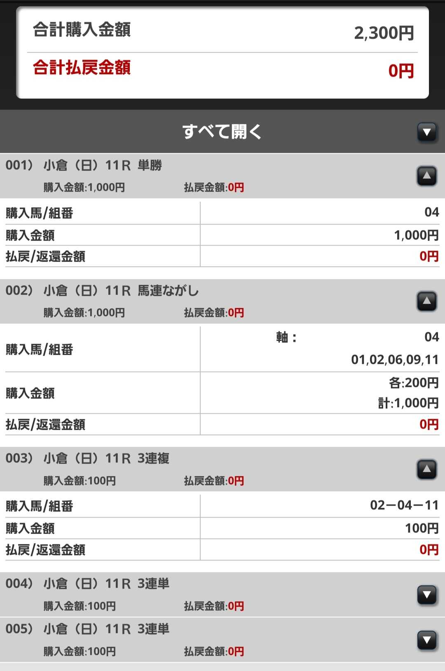Tap horse numbers 01,02,06,09,11 in bet 002
This screenshot has width=445, height=671.
click(x=394, y=360)
